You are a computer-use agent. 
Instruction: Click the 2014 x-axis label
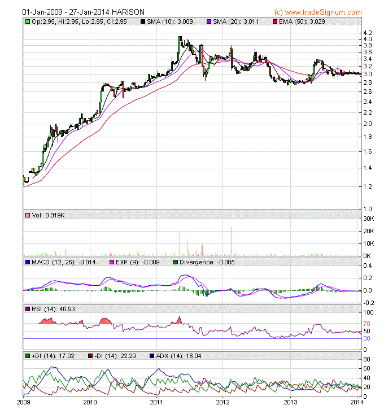(357, 402)
